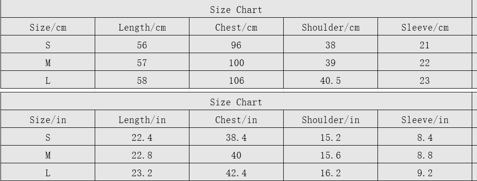
Task: Click the Shoulder/cm header cell
Action: [x=331, y=26]
